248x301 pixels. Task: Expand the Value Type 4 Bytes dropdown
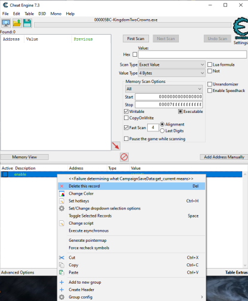click(172, 73)
